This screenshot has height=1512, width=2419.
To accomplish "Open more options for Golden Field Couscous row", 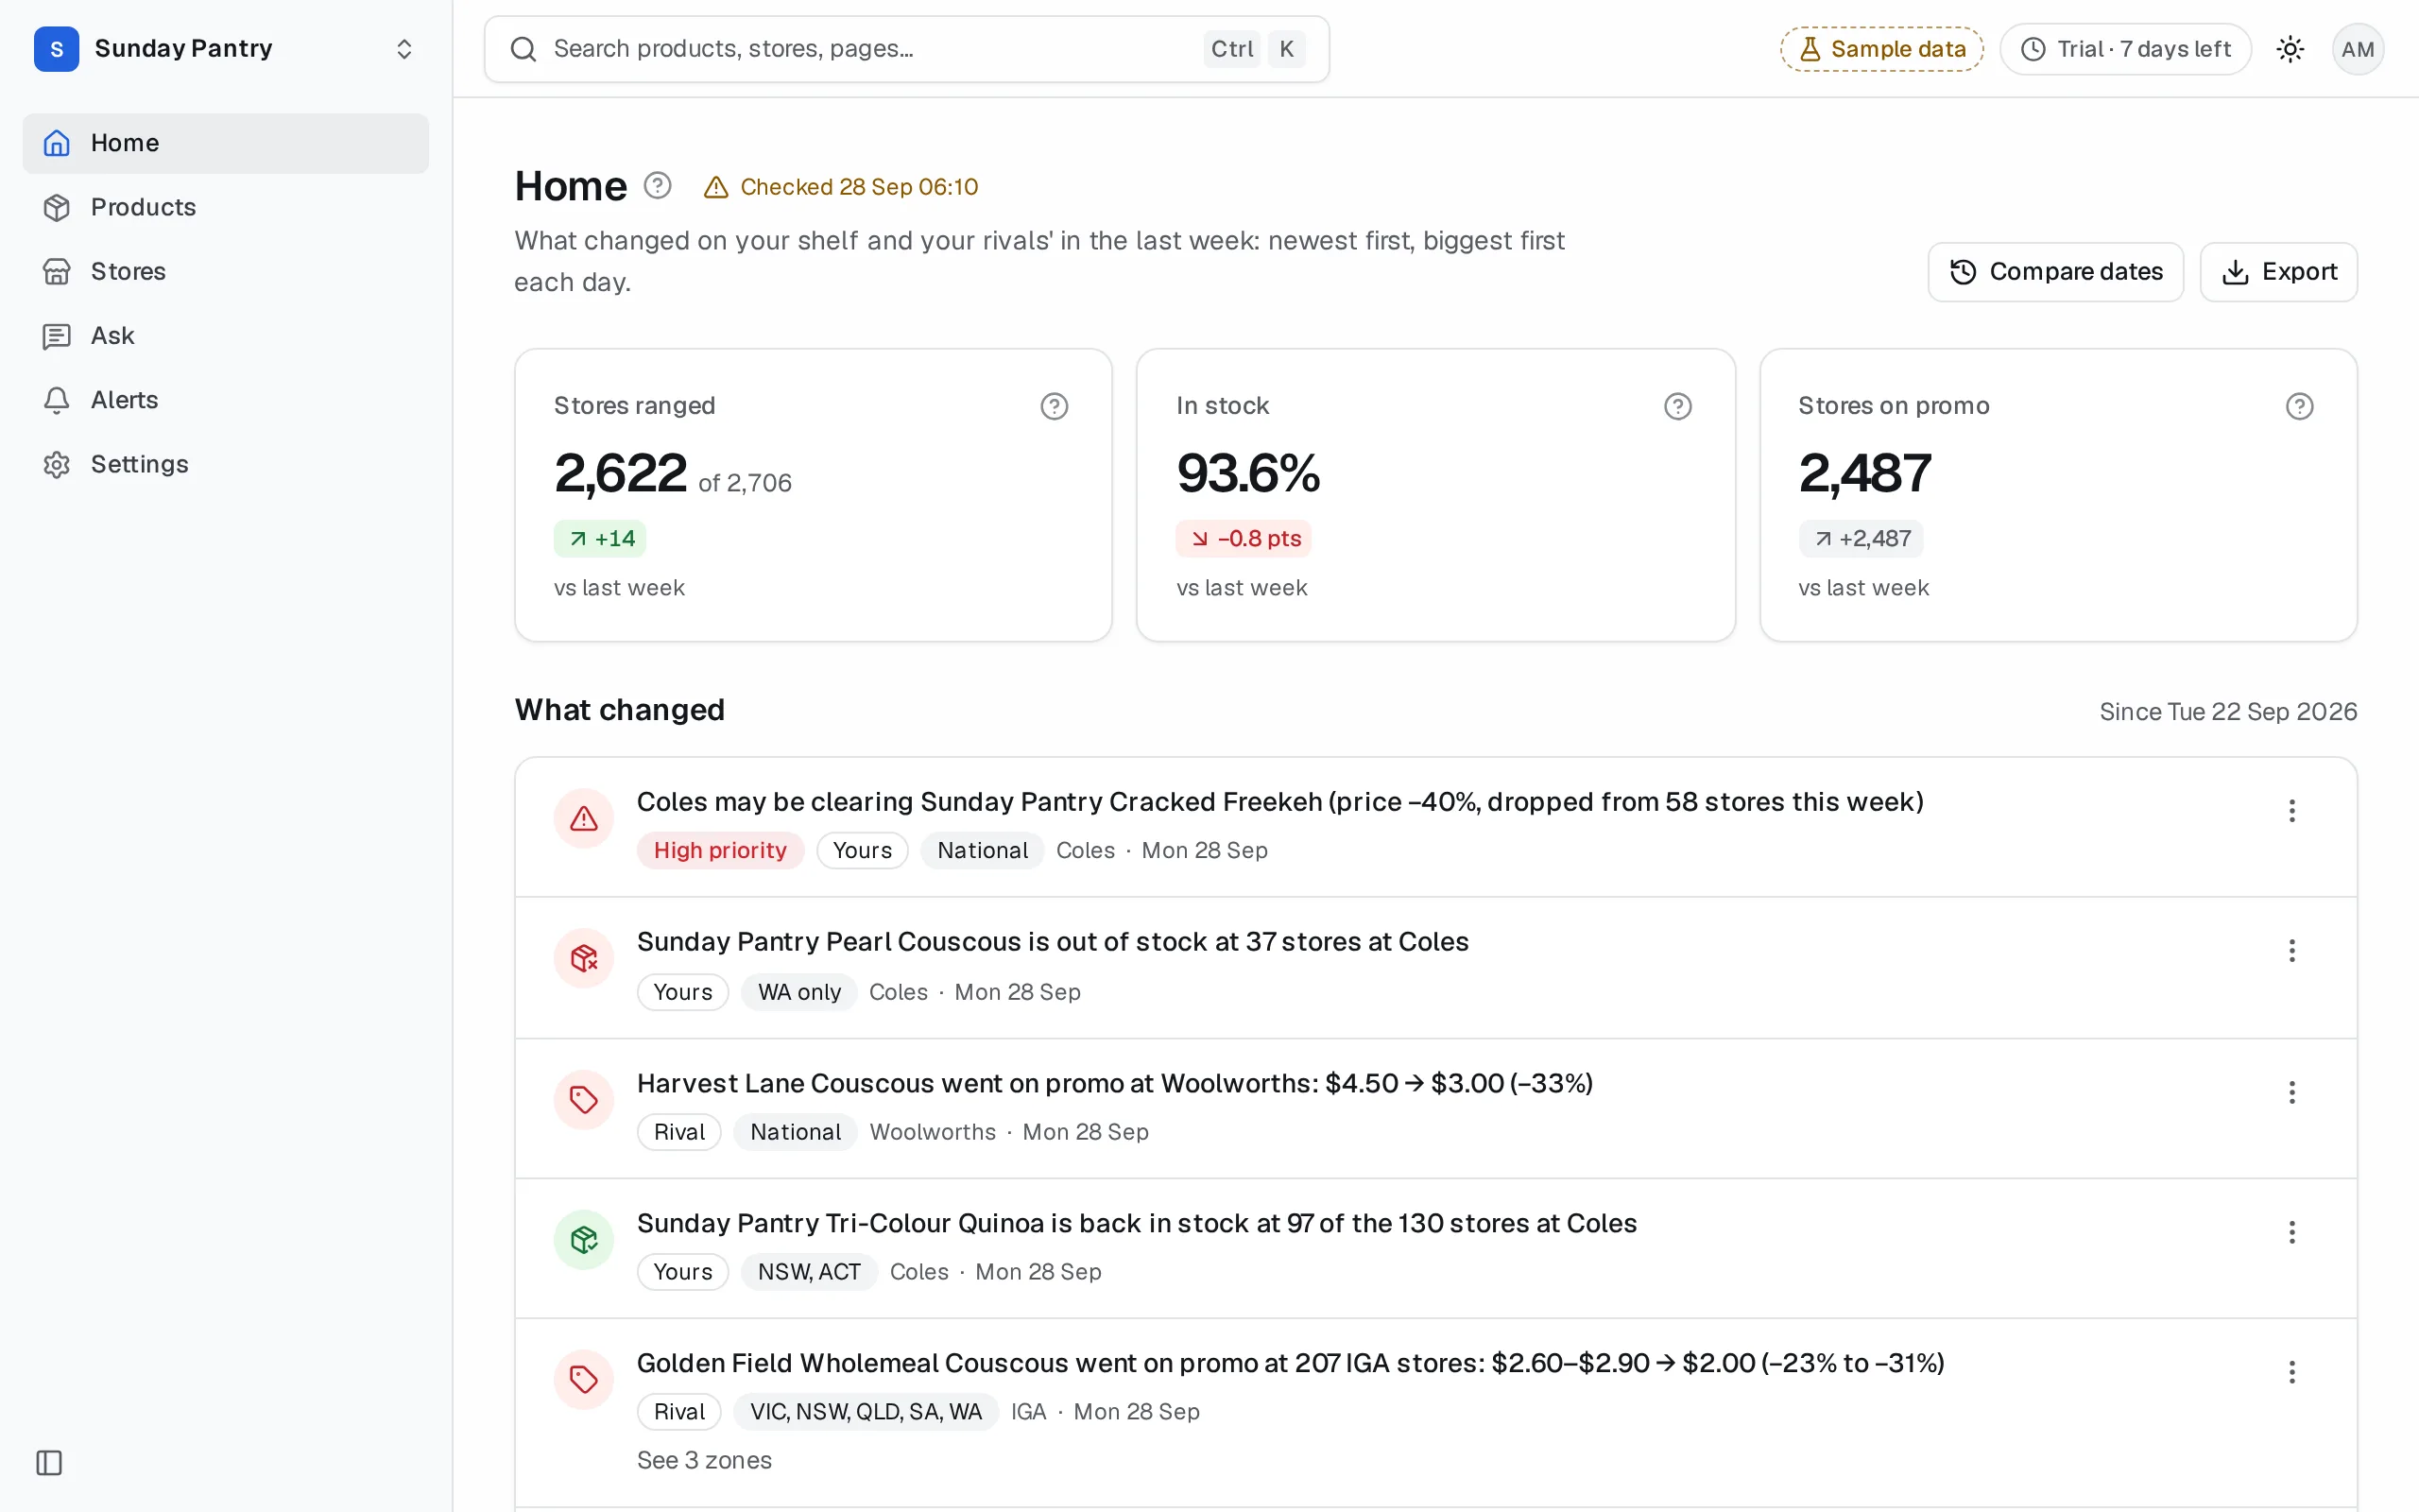I will click(2291, 1372).
